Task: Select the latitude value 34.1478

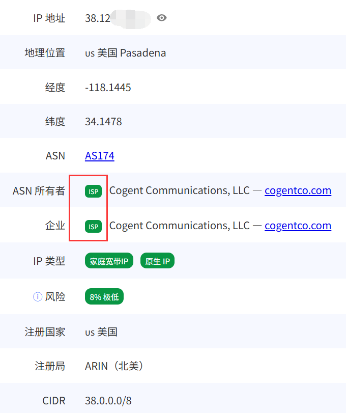Action: 103,122
